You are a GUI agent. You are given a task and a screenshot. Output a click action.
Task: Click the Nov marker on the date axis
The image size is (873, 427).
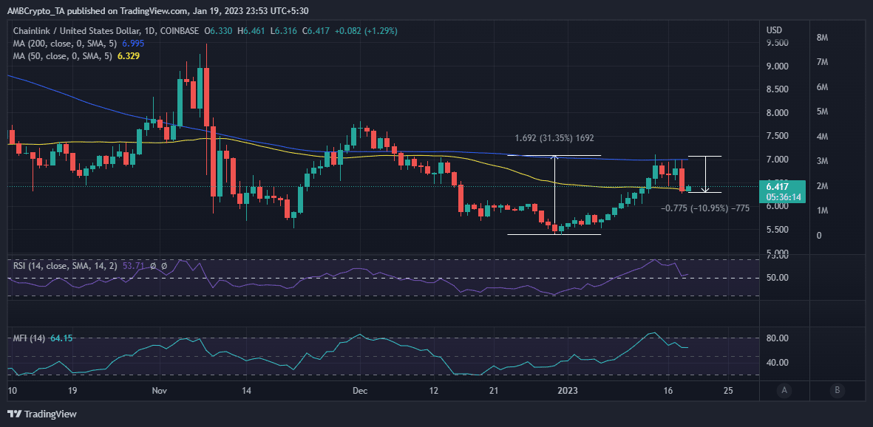pos(160,390)
